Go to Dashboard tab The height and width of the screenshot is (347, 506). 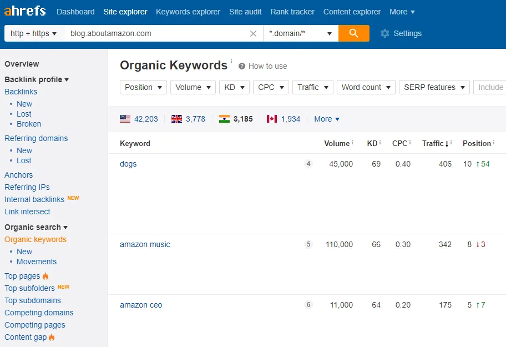point(75,12)
